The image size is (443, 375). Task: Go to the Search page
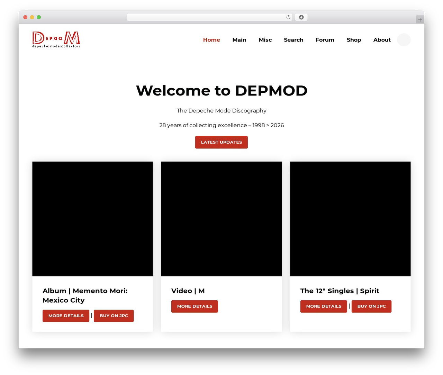[x=293, y=40]
